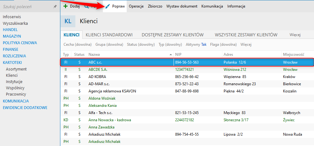Screen dimensions: 314x146
Task: Open the Więcej filters option
Action: tap(246, 44)
